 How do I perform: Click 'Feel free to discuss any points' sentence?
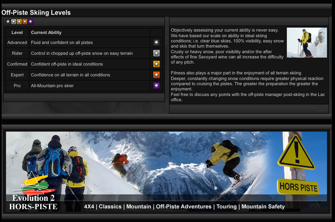[x=248, y=97]
